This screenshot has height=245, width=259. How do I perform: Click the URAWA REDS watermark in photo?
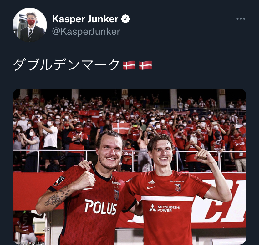tap(29, 243)
